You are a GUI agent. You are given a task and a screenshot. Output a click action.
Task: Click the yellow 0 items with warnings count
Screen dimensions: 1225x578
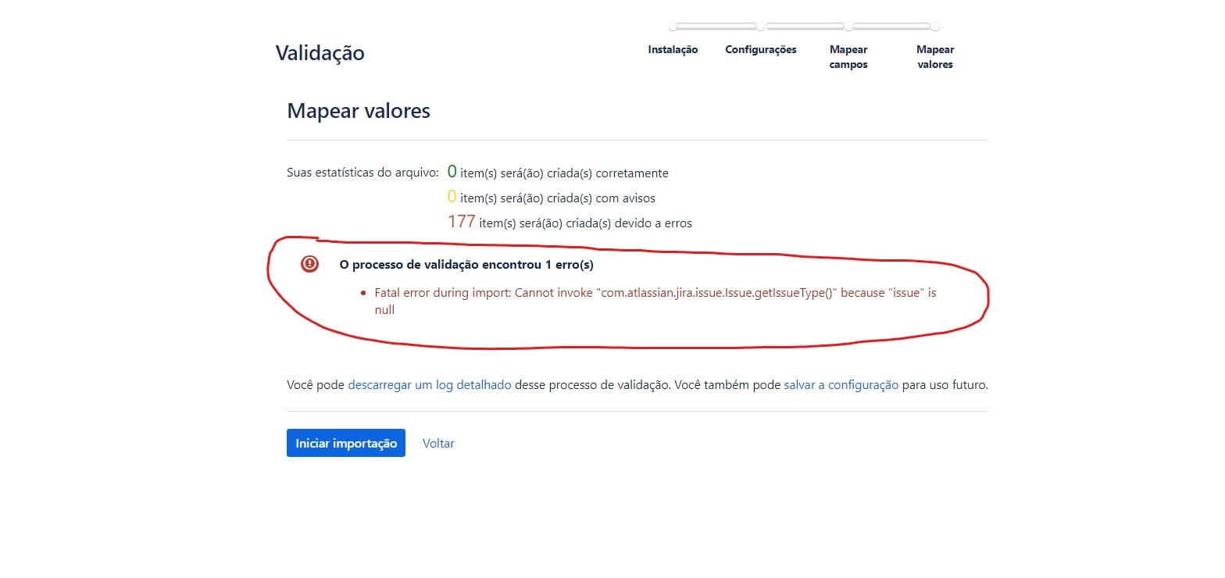[452, 197]
